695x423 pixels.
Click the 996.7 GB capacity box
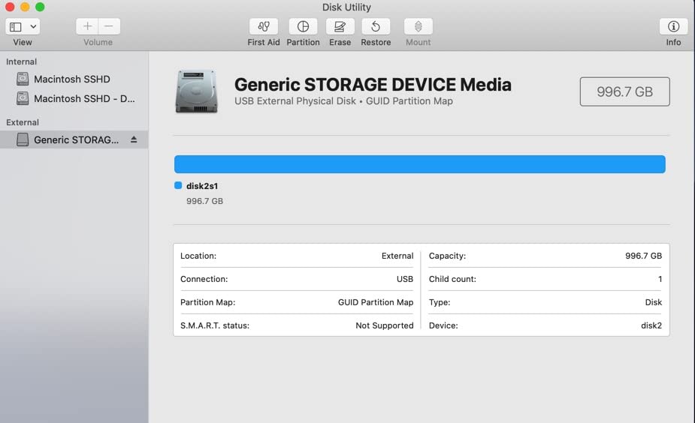(624, 91)
